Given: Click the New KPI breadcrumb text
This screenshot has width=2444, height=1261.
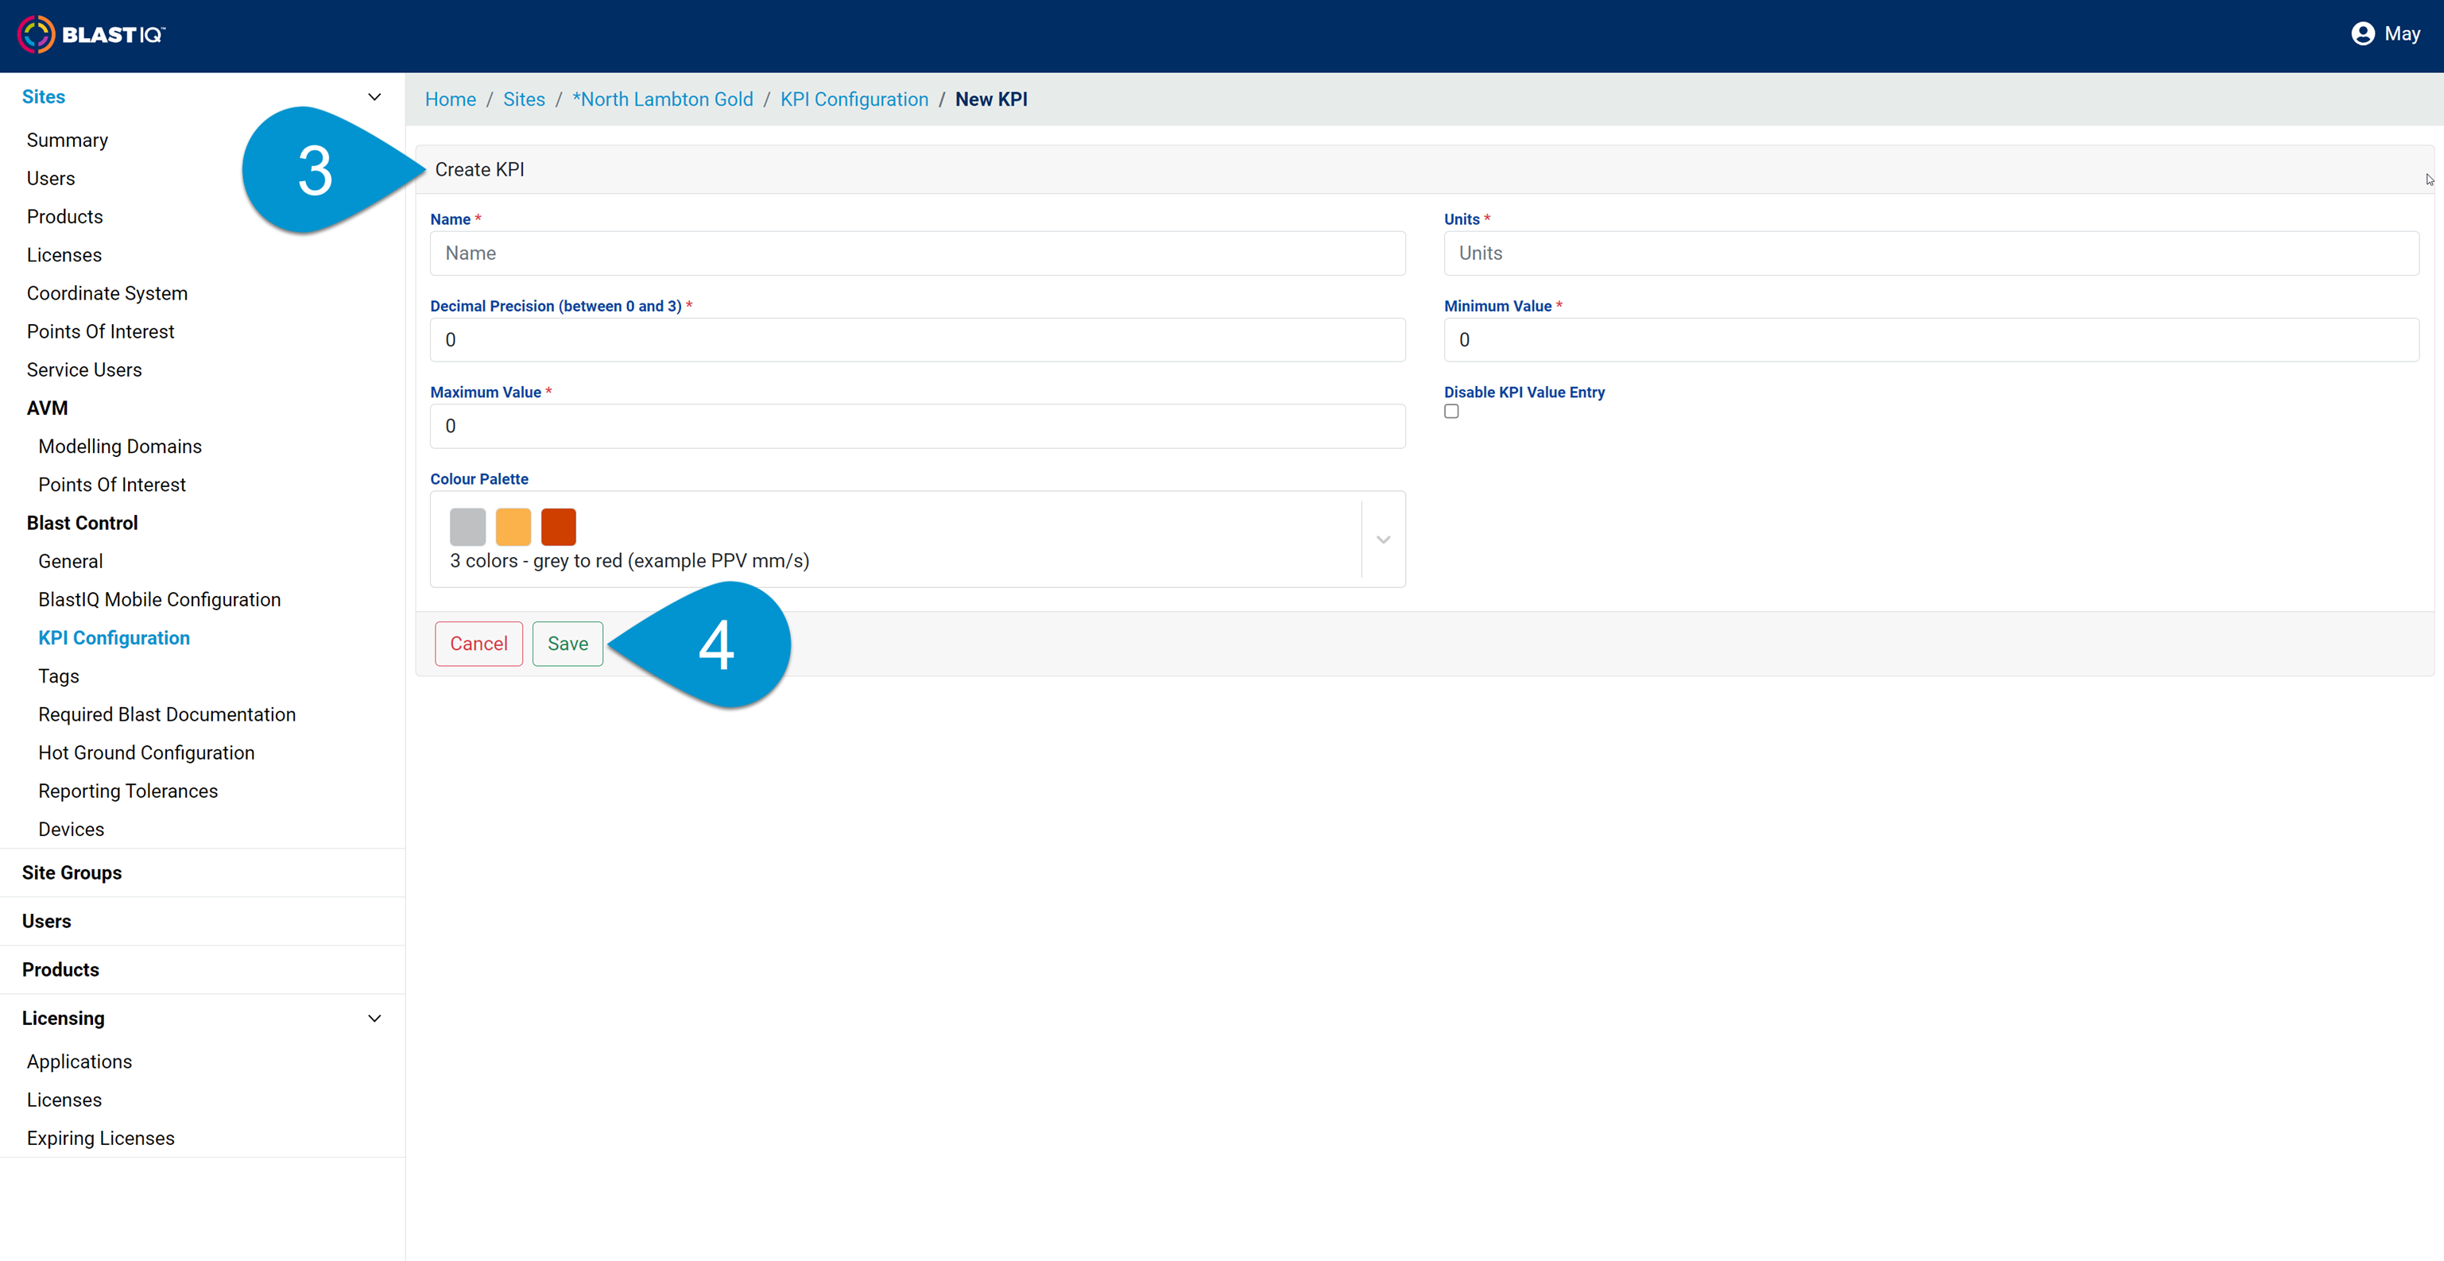Looking at the screenshot, I should [991, 99].
